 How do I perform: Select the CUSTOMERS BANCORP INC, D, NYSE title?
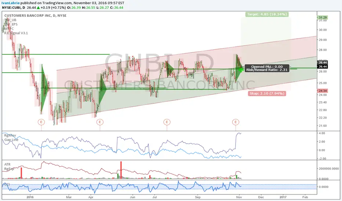click(35, 16)
